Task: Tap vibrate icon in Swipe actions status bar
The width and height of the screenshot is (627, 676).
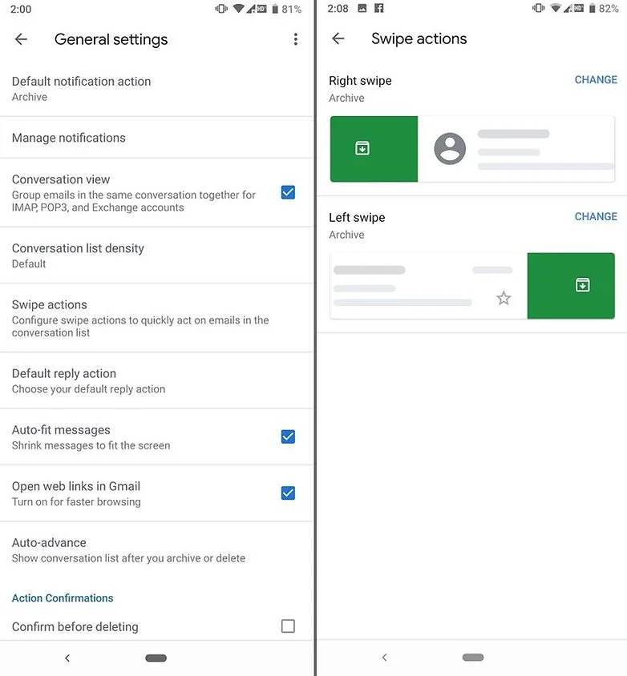Action: click(x=539, y=8)
